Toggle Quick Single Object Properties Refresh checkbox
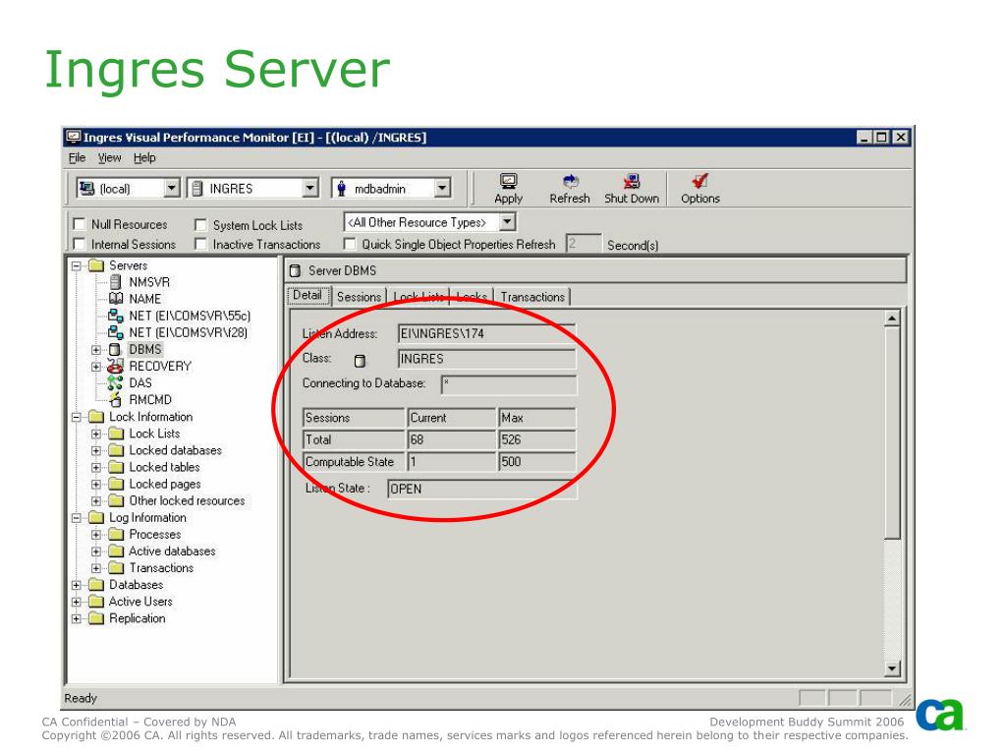Viewport: 1006px width, 755px height. pyautogui.click(x=350, y=244)
